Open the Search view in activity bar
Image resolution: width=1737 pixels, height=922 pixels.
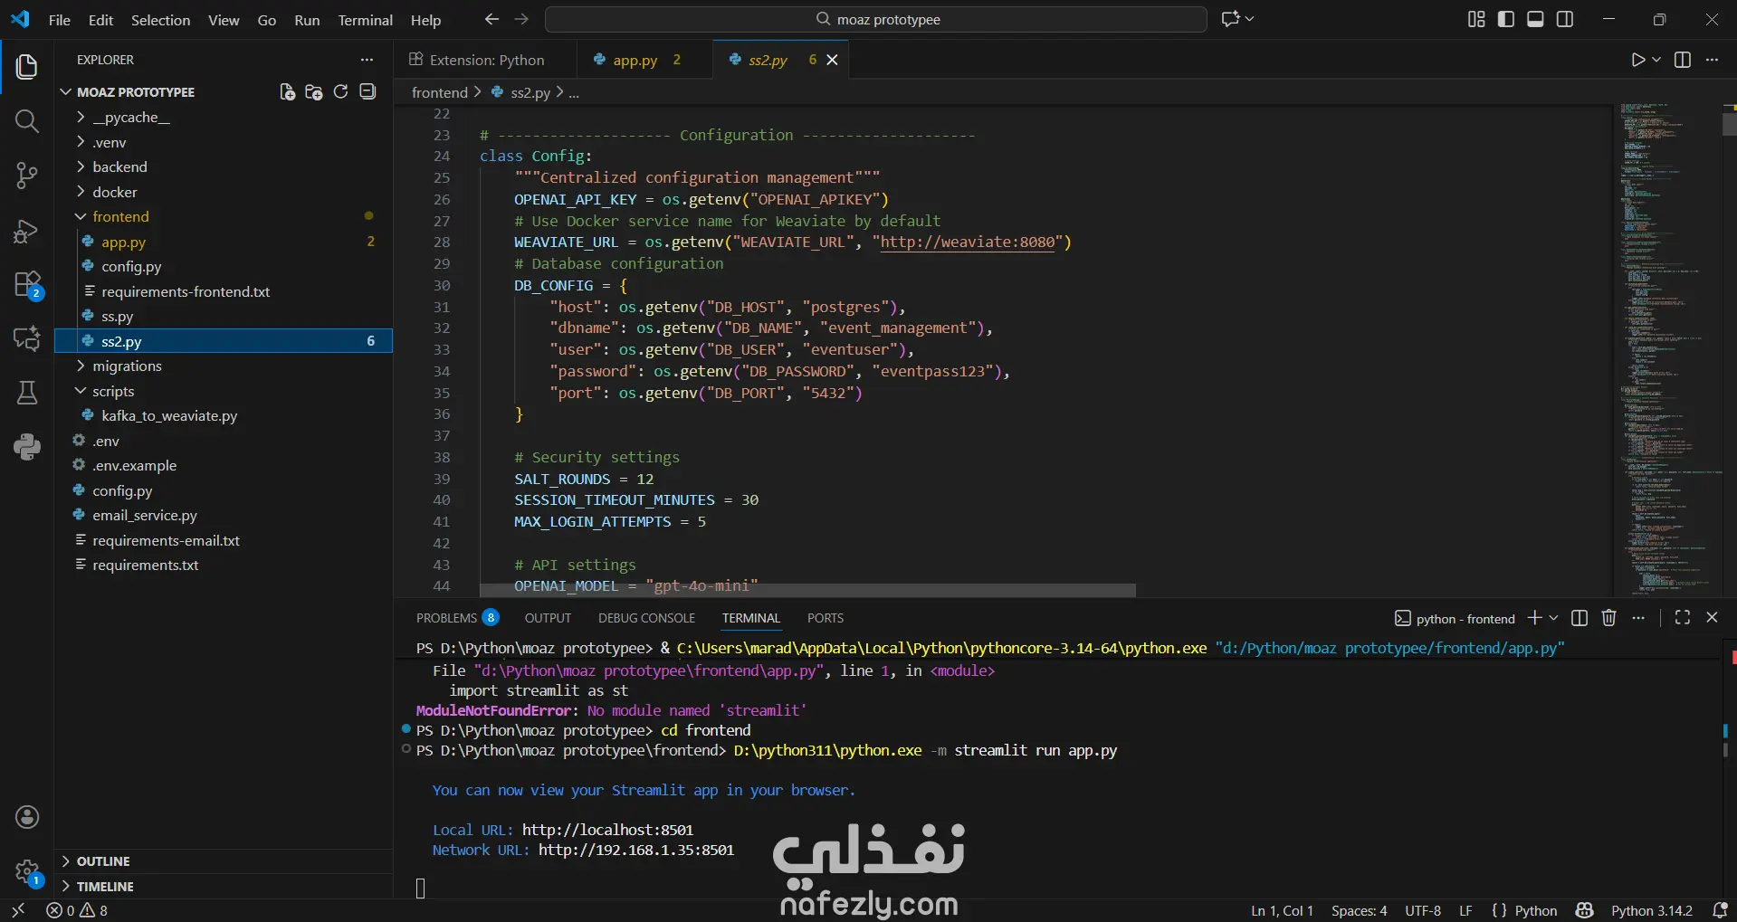coord(27,121)
